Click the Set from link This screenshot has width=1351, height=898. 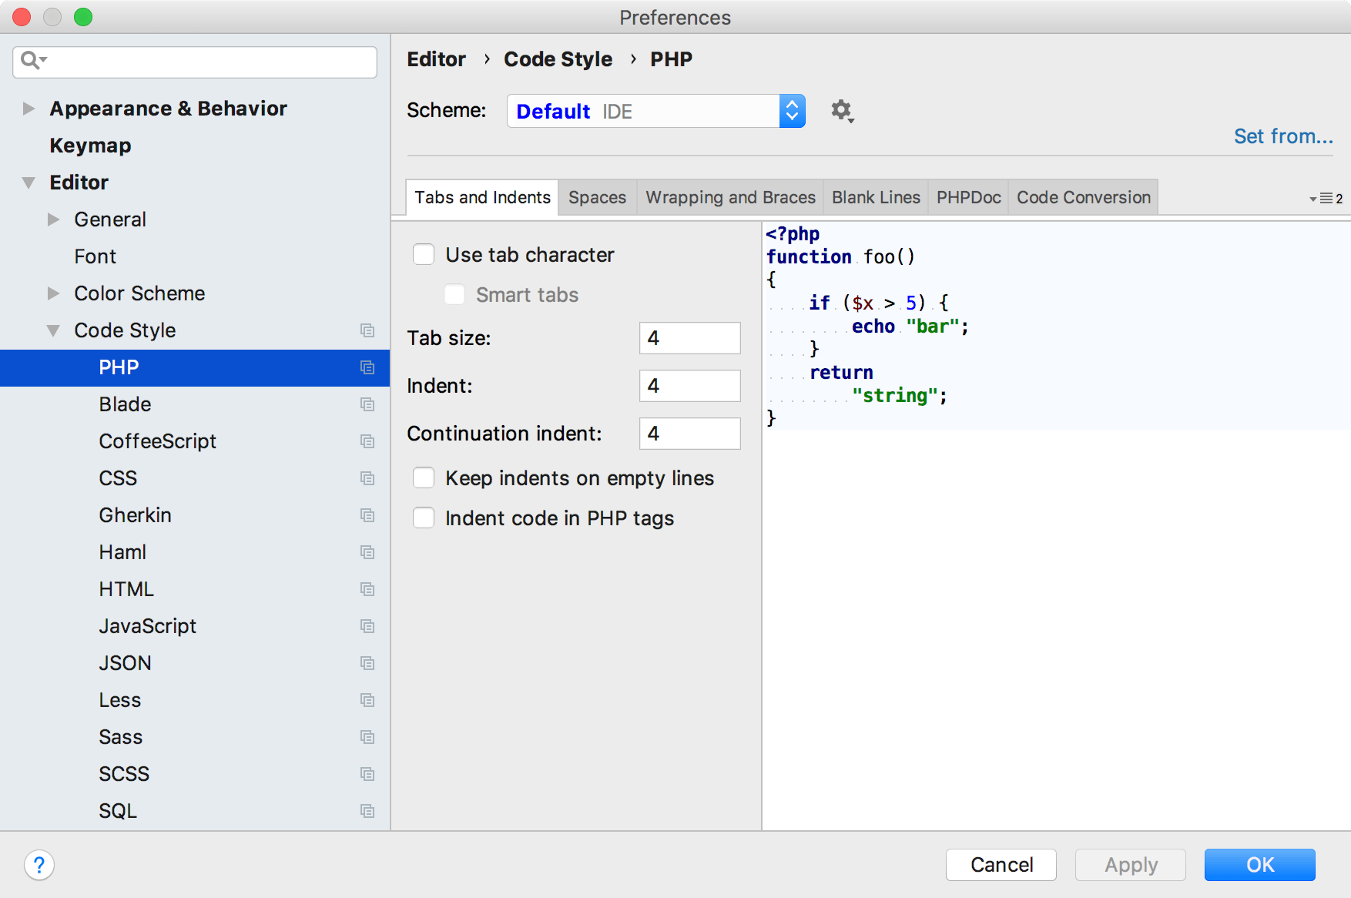click(x=1282, y=136)
